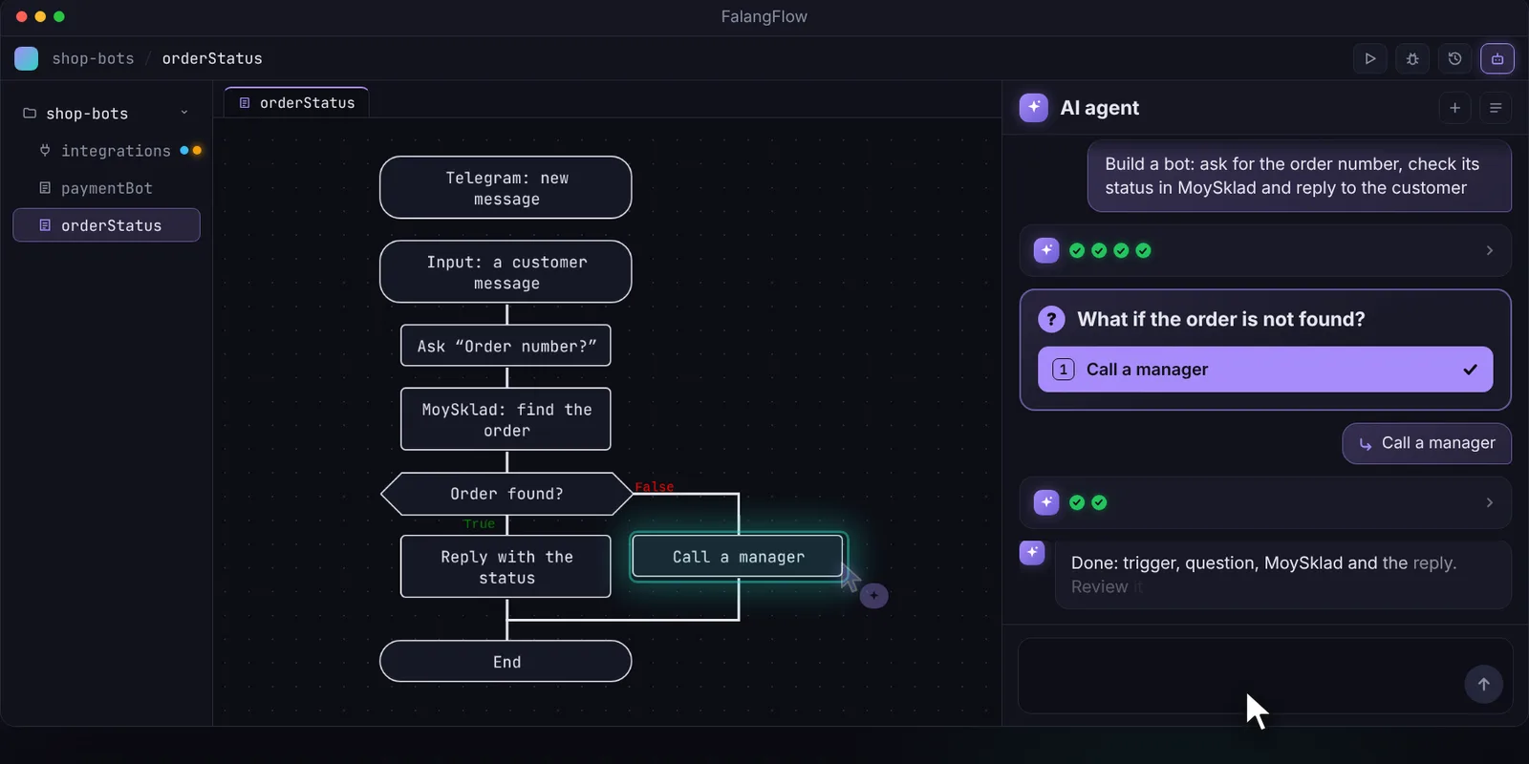Run the flow with the play icon
The height and width of the screenshot is (764, 1529).
(x=1370, y=58)
